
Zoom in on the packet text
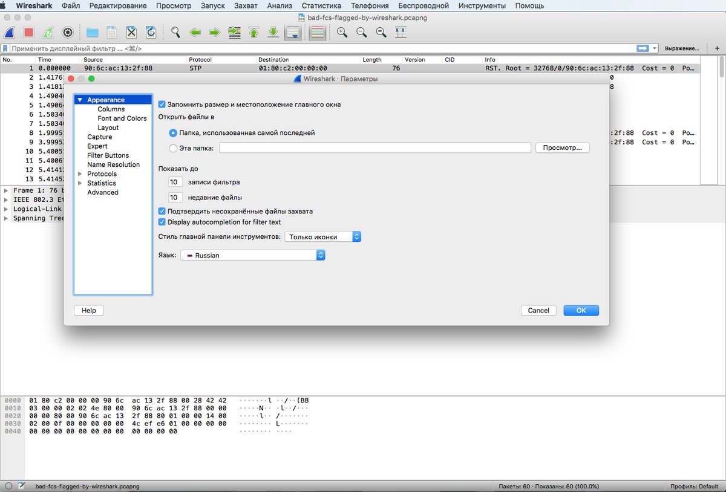coord(342,32)
